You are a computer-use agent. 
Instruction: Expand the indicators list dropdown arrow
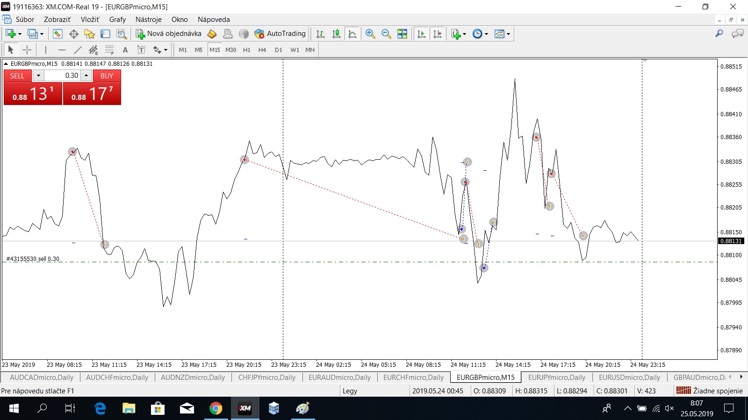click(464, 34)
